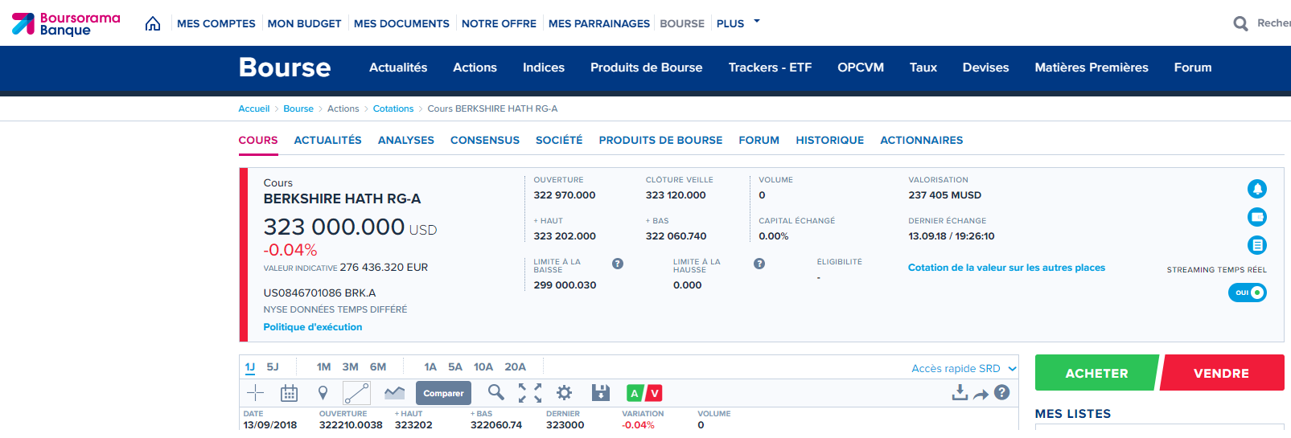Click the download chart icon

(x=960, y=392)
